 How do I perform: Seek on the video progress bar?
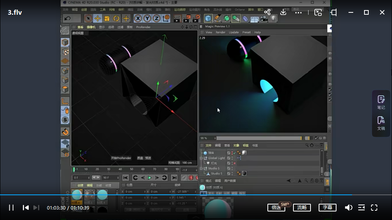196,194
